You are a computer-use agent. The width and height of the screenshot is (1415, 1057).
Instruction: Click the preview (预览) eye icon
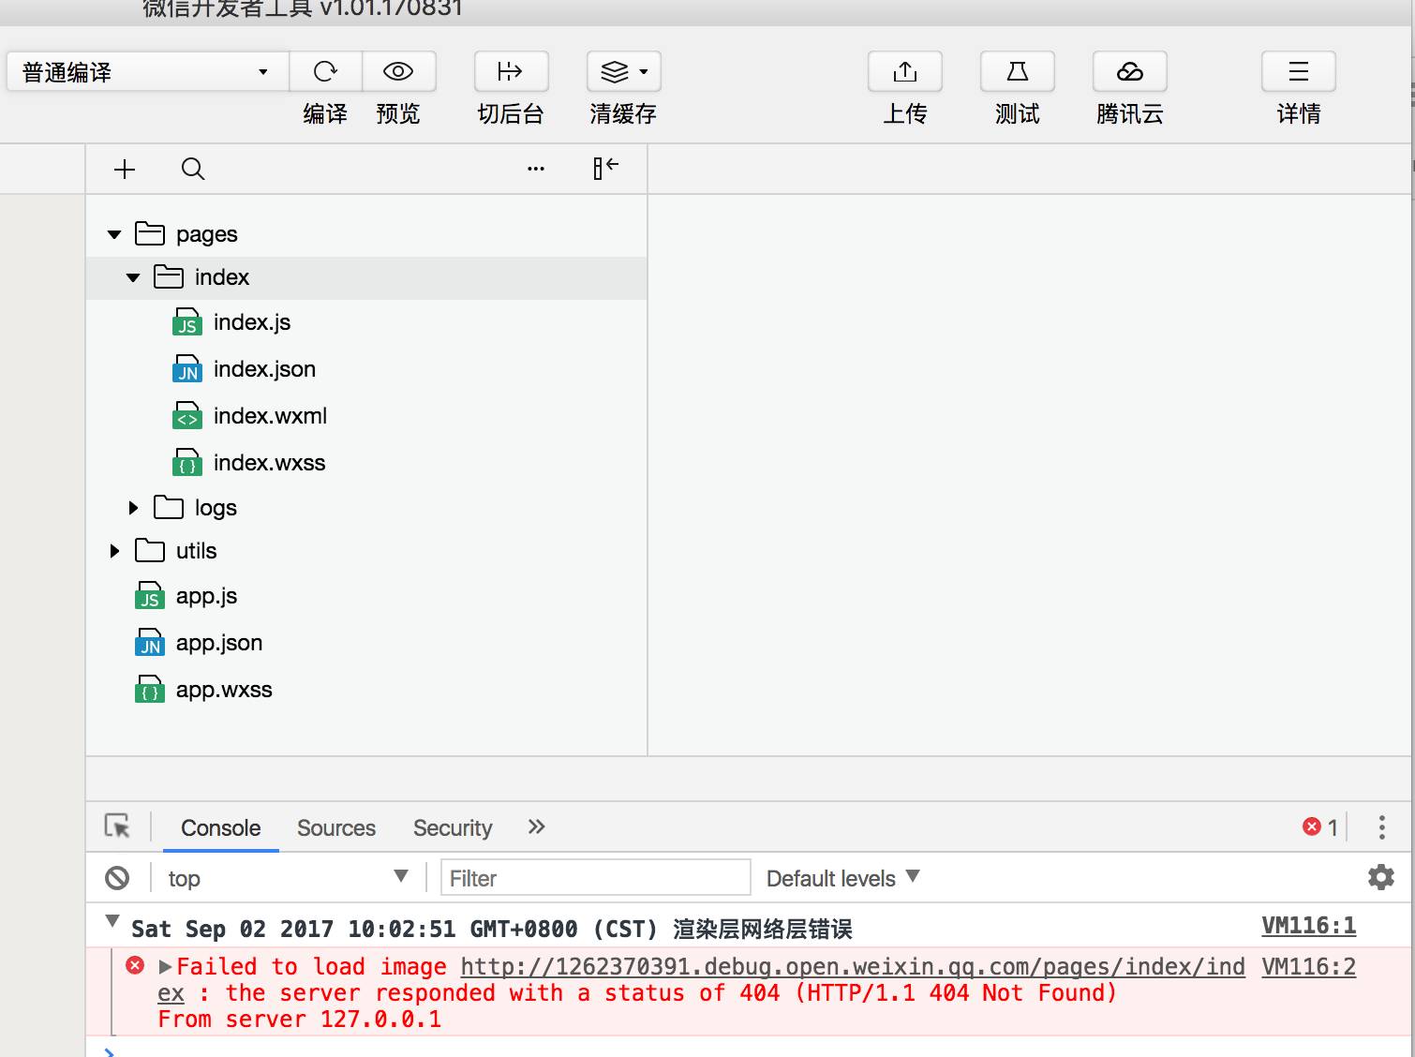click(x=398, y=72)
